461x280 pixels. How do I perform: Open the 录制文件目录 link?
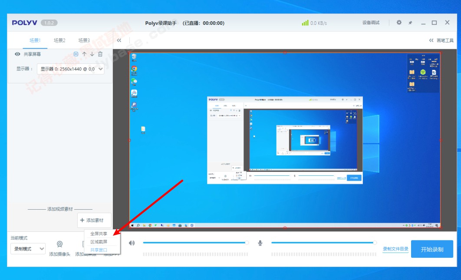395,249
